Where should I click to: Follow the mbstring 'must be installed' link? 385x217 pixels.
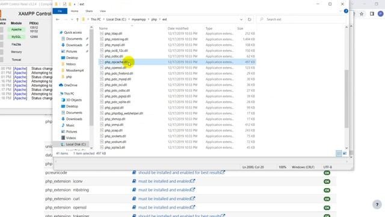[167, 190]
